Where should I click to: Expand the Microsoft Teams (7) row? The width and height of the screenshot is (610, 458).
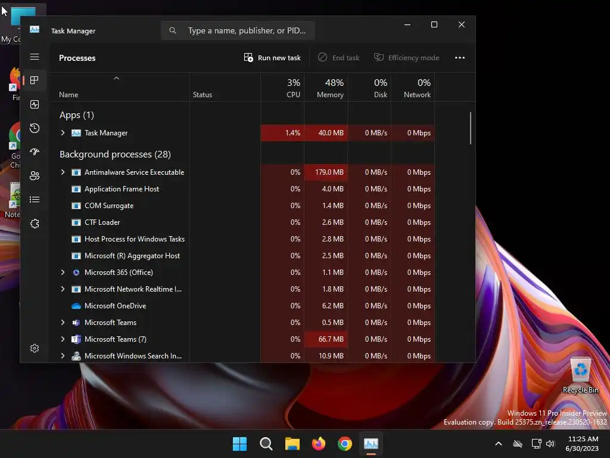coord(63,339)
